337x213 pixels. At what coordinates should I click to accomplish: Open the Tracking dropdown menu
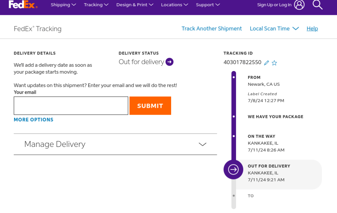pos(96,5)
